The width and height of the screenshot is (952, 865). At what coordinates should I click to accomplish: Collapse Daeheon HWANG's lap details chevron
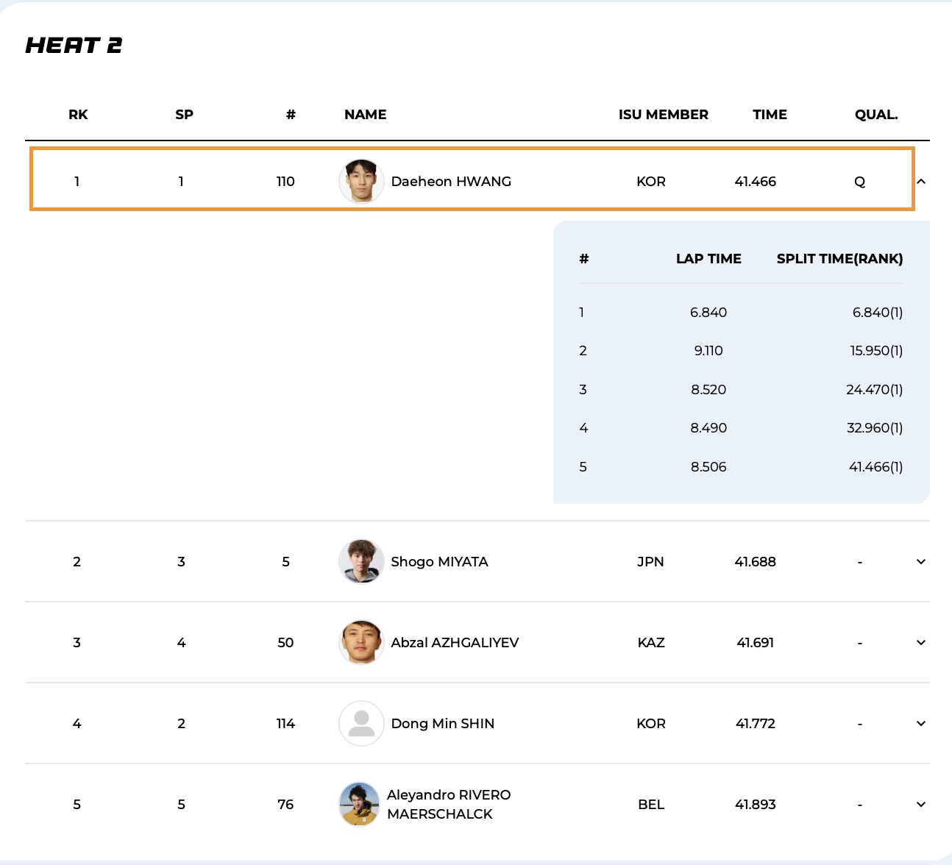click(x=921, y=181)
